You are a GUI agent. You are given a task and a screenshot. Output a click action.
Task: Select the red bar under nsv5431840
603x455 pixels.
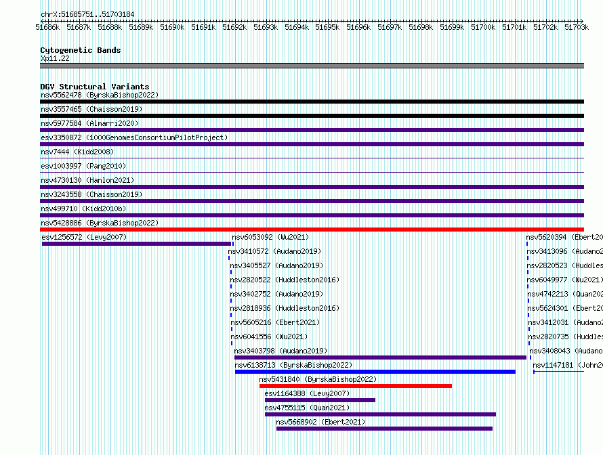(x=356, y=386)
